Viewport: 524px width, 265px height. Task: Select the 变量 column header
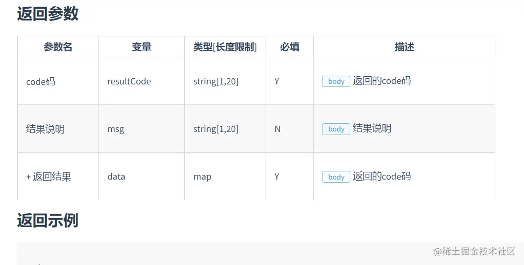coord(142,47)
